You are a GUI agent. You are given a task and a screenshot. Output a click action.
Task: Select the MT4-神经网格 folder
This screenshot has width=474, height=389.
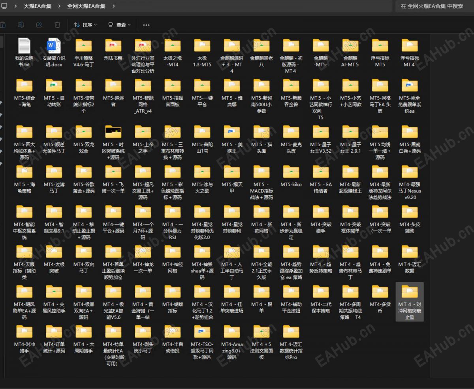click(x=173, y=259)
